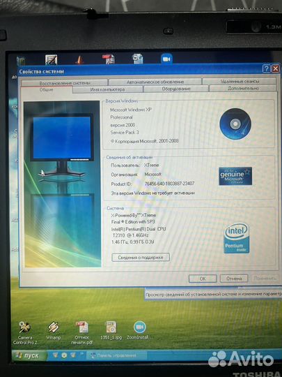The image size is (282, 377).
Task: Confirm the dialog with OK
Action: pos(203,279)
